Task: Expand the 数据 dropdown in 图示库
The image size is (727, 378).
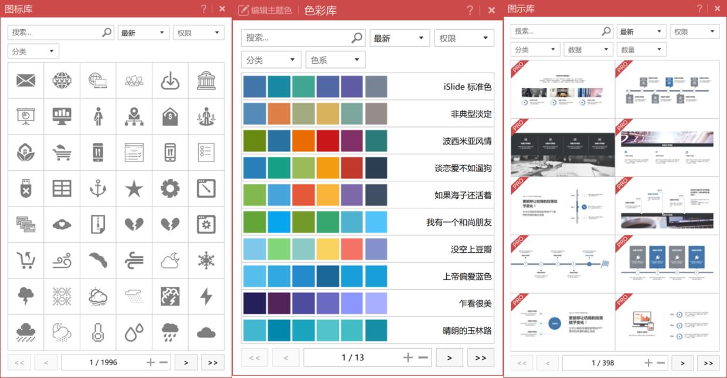Action: click(588, 49)
